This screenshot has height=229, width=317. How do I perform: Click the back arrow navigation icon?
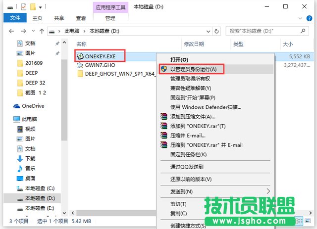[12, 31]
